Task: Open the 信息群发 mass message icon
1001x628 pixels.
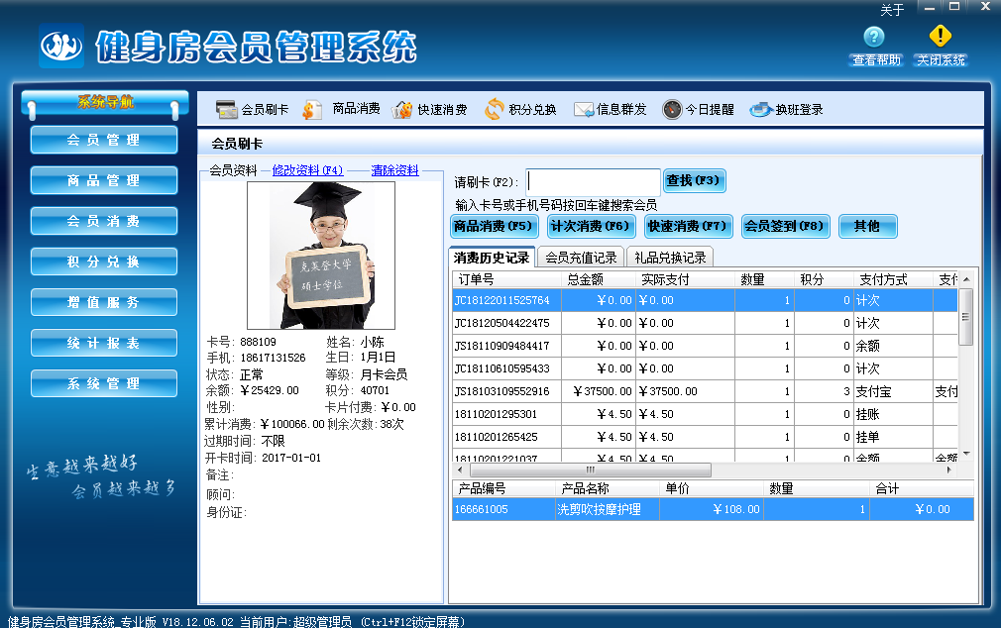Action: click(x=583, y=110)
